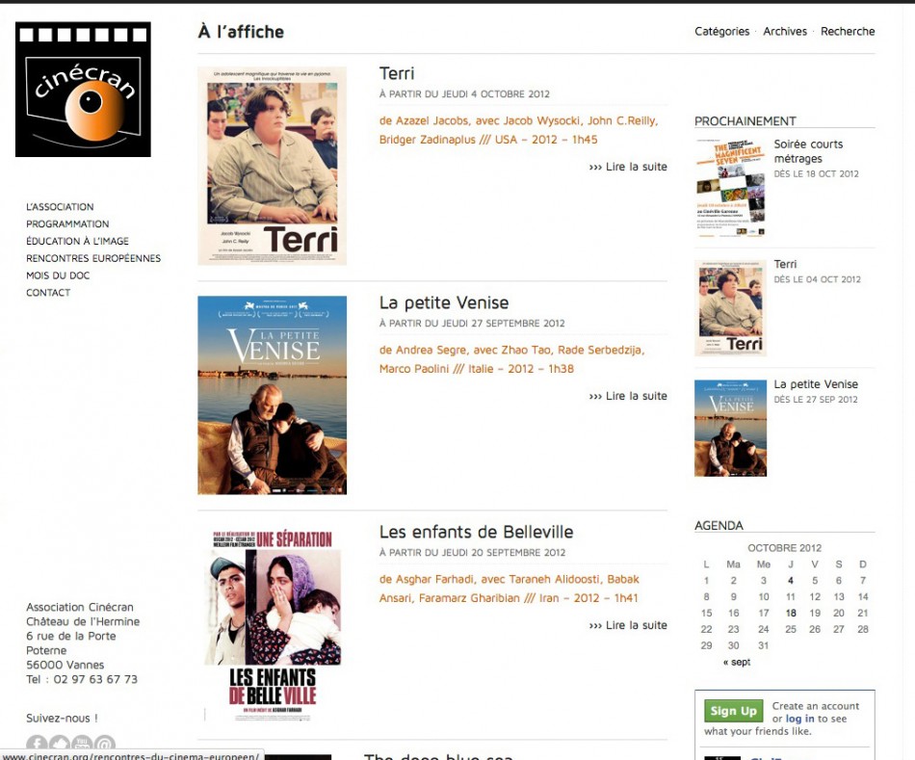915x760 pixels.
Task: Select October 18 in the agenda calendar
Action: [x=791, y=613]
